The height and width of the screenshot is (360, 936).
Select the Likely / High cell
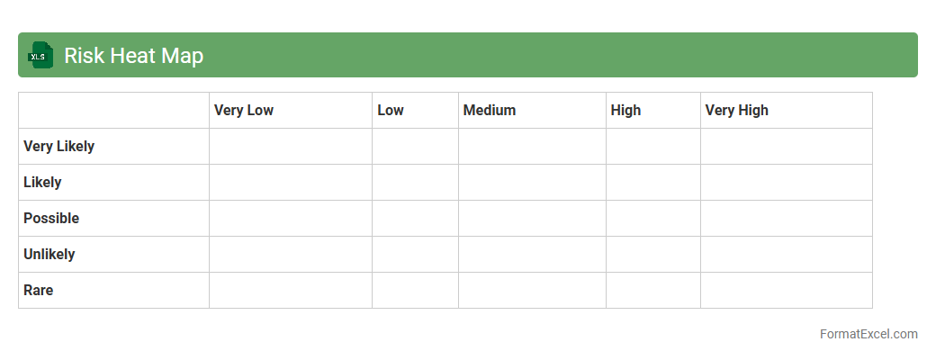pyautogui.click(x=652, y=183)
